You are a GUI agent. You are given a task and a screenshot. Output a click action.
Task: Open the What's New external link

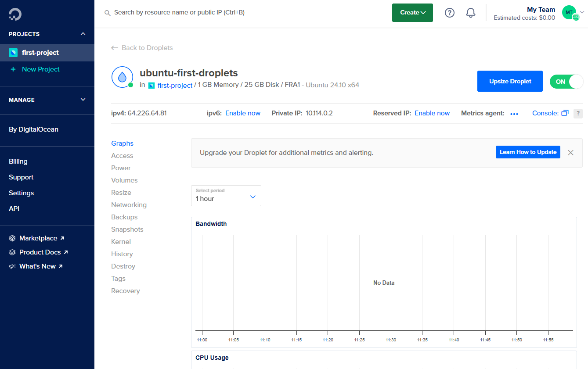[x=41, y=266]
